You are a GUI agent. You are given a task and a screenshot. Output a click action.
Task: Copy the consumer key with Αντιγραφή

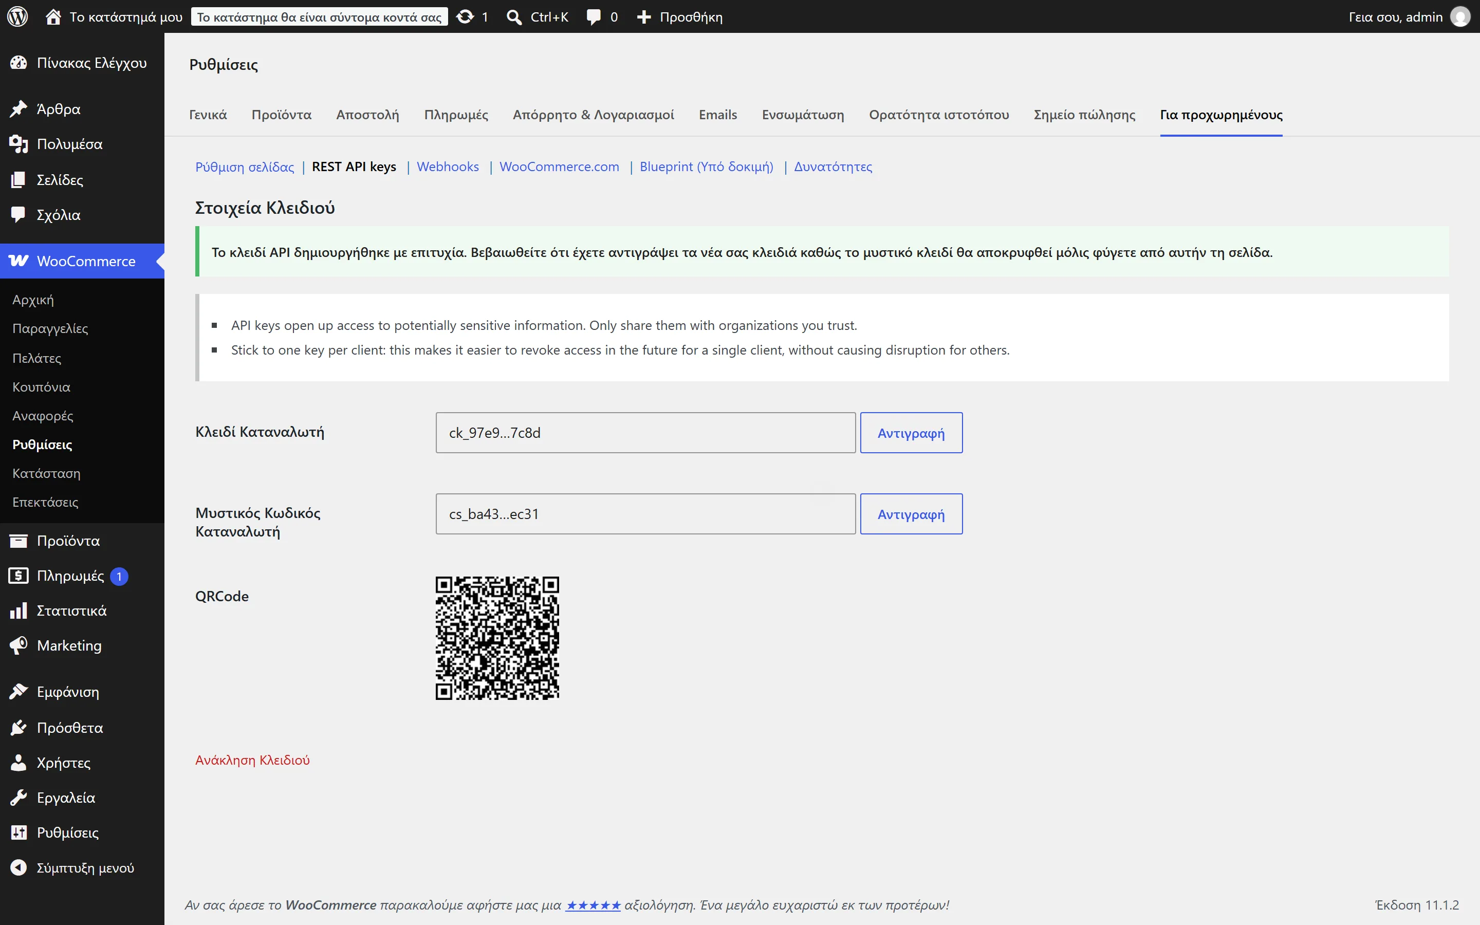[x=911, y=433]
